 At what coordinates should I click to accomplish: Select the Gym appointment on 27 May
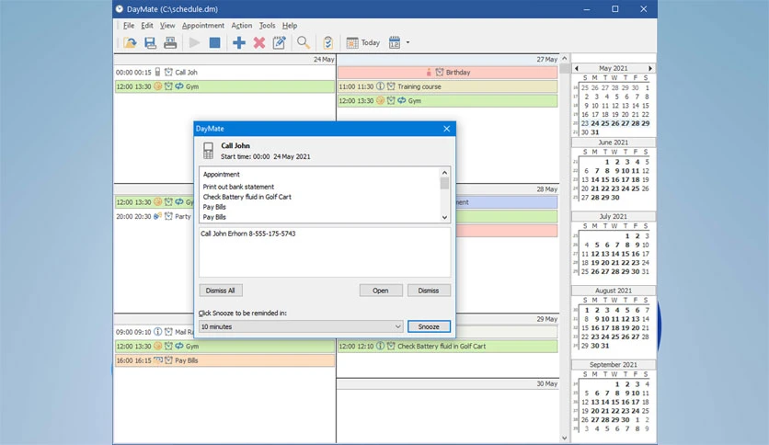point(447,100)
